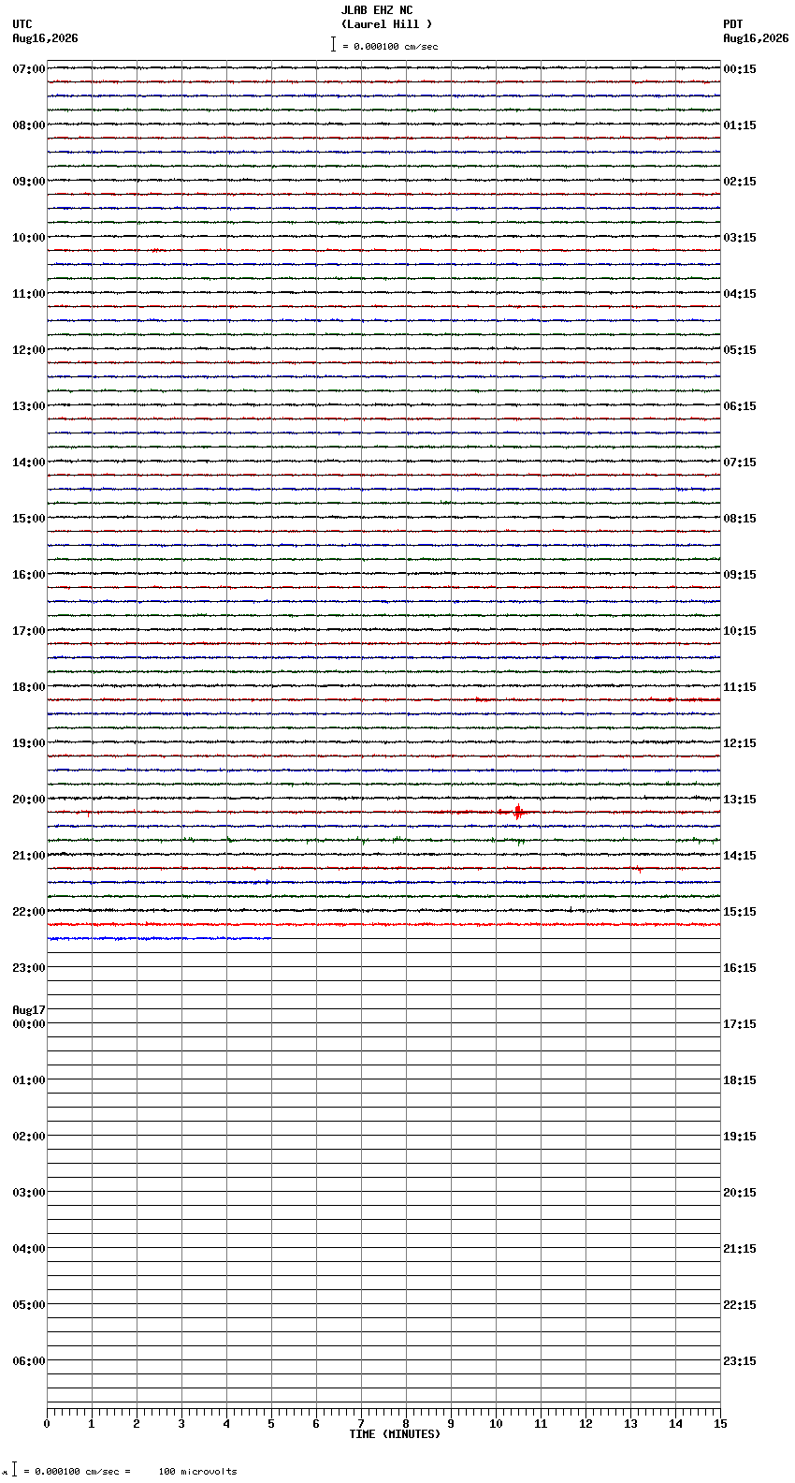
Task: Click the 18:00 UTC time label
Action: point(29,687)
